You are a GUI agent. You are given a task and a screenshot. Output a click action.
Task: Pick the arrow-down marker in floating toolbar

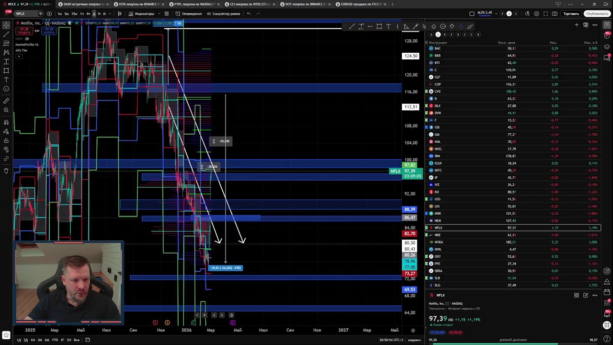point(452,26)
